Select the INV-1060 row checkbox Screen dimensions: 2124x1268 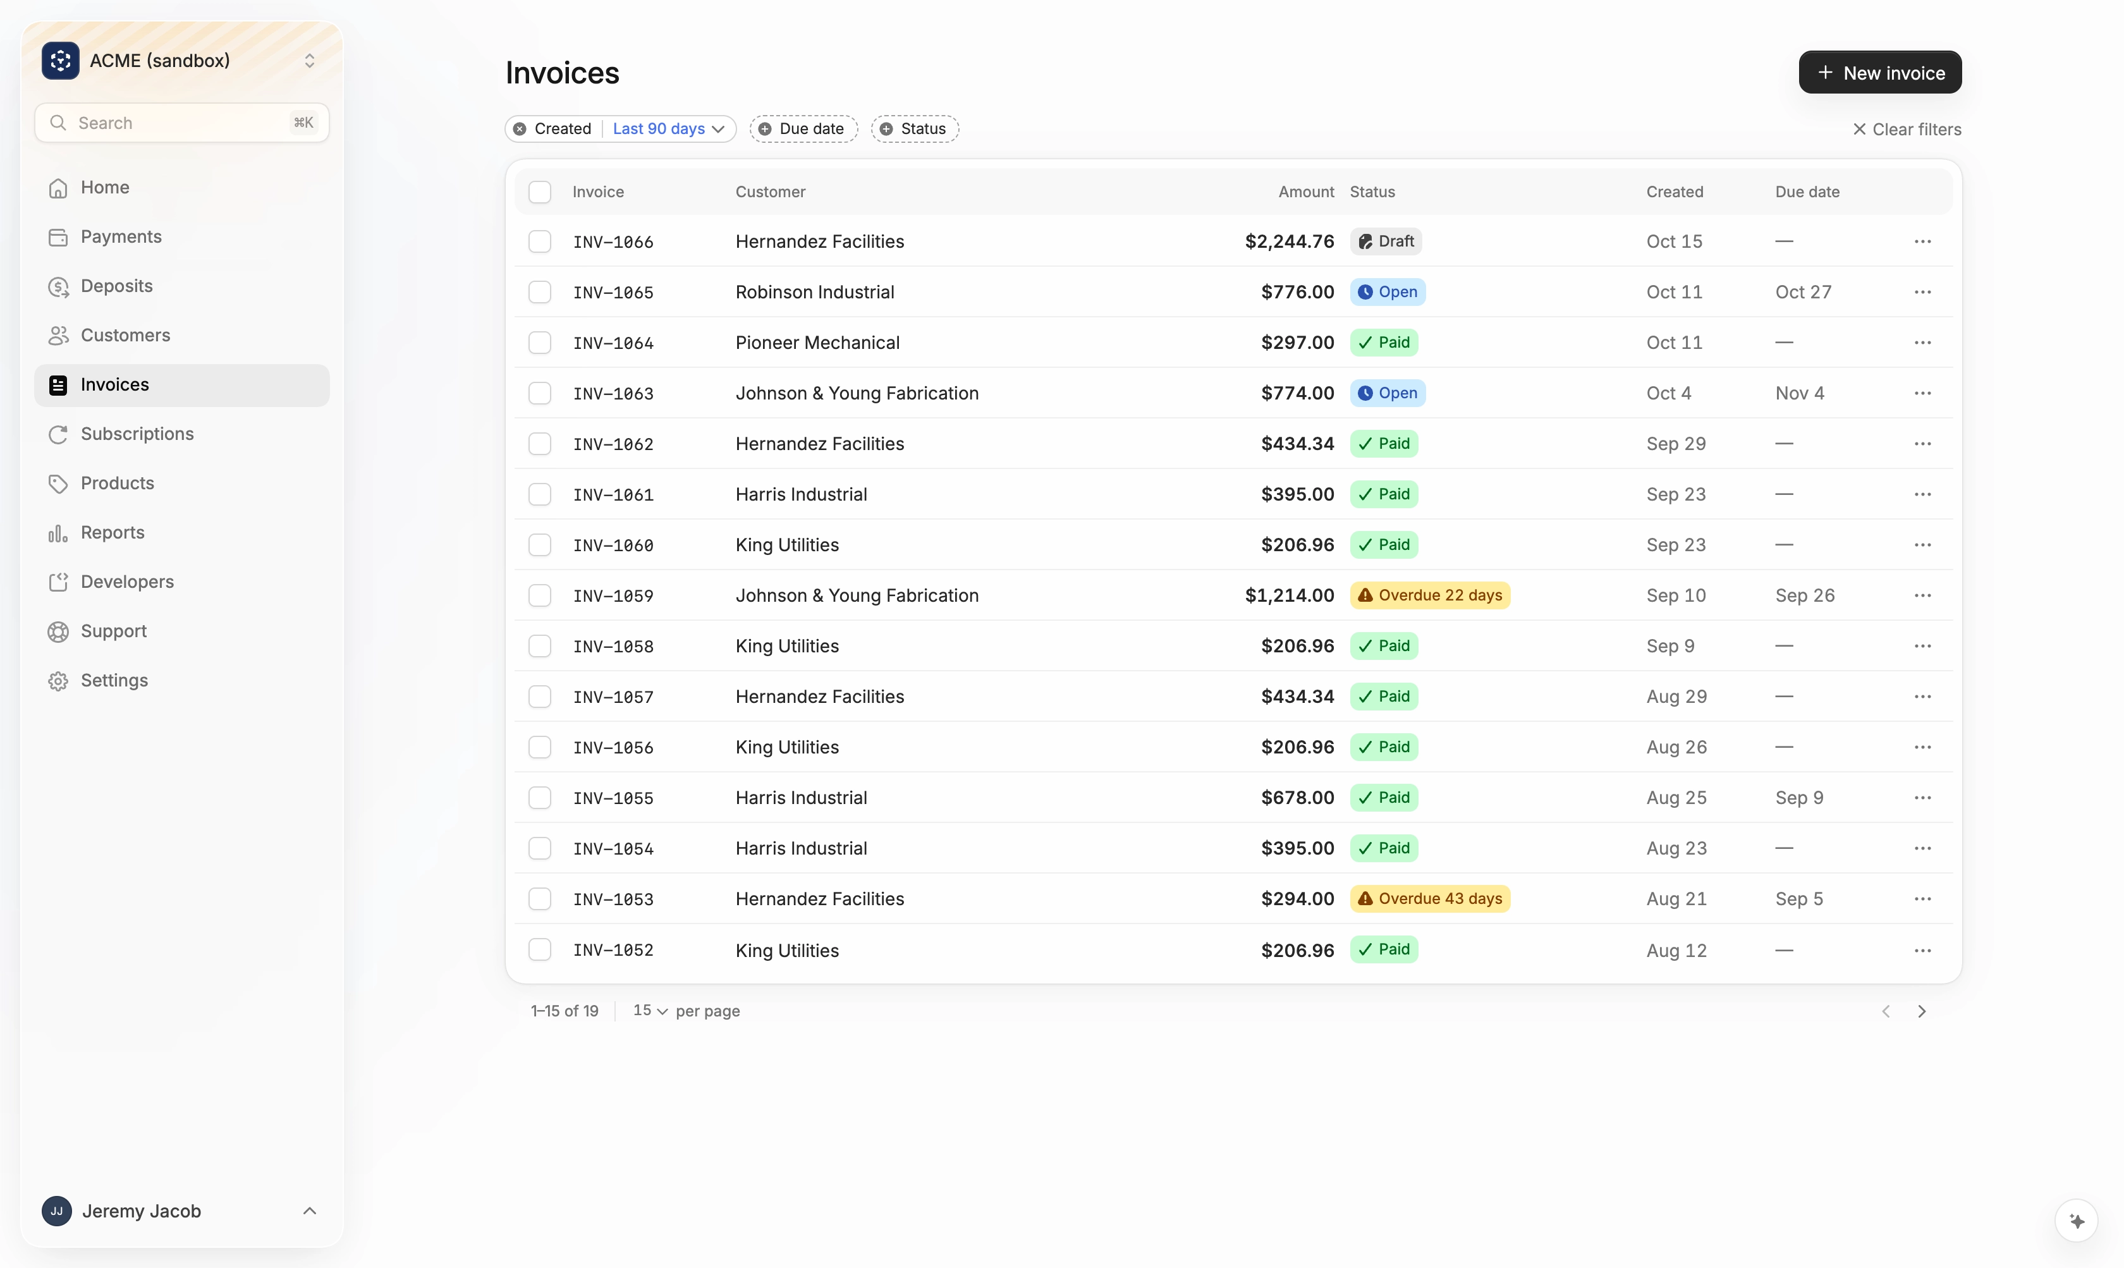(540, 545)
